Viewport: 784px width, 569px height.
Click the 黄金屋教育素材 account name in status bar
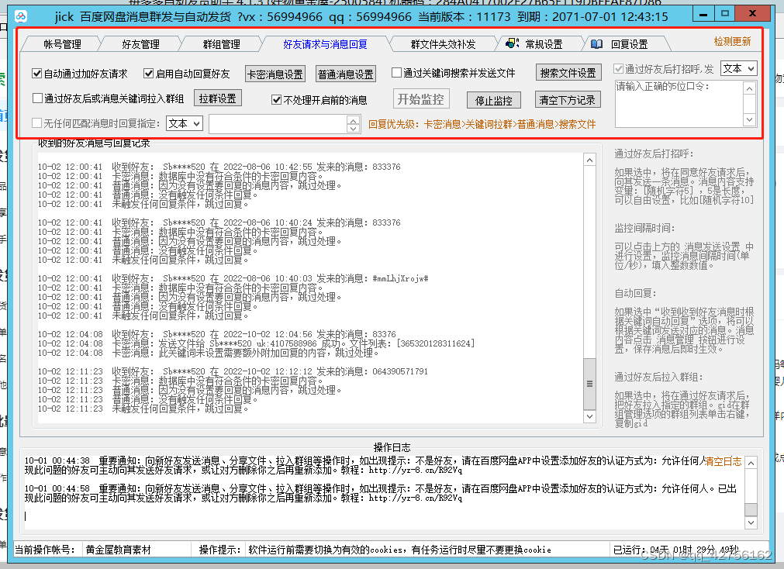[x=118, y=550]
